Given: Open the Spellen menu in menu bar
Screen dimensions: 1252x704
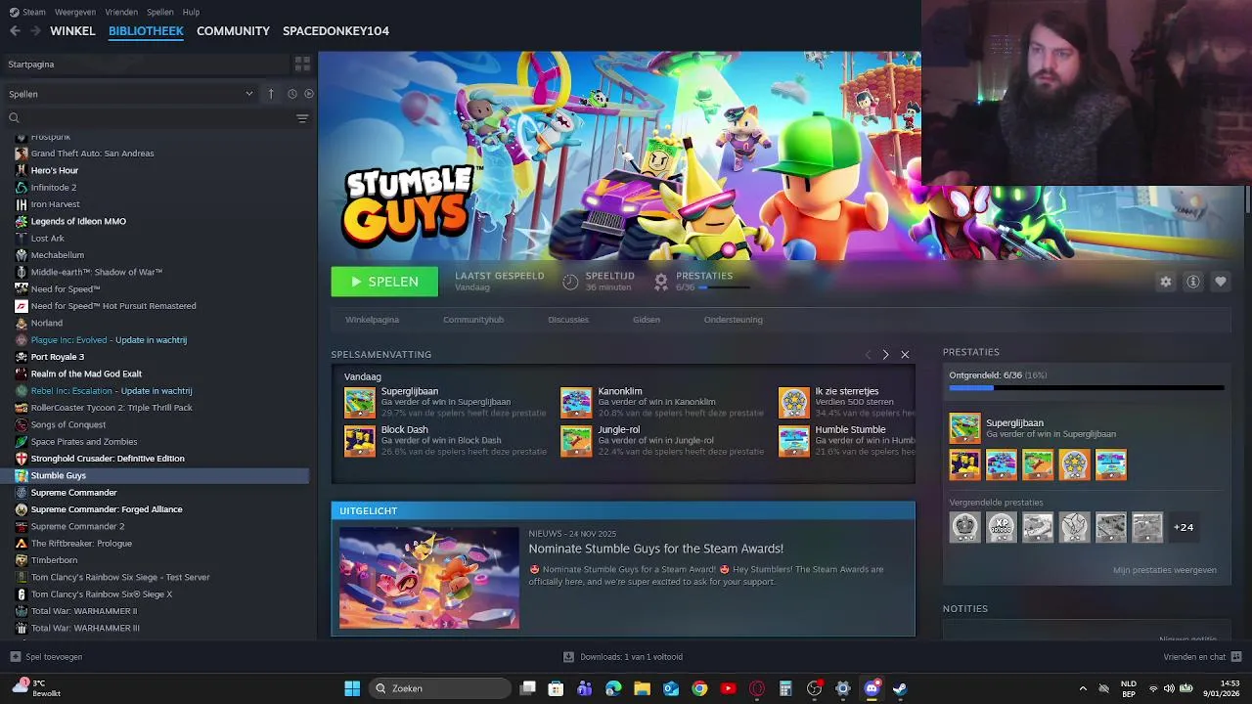Looking at the screenshot, I should [159, 12].
